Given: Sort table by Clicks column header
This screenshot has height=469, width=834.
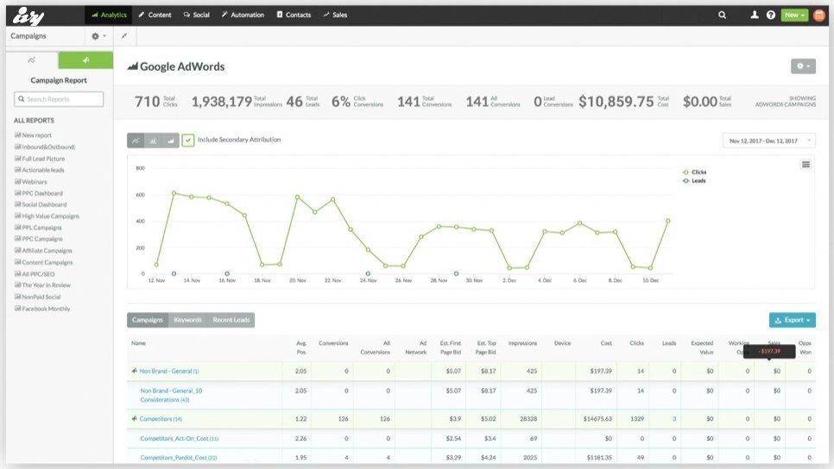Looking at the screenshot, I should coord(636,343).
